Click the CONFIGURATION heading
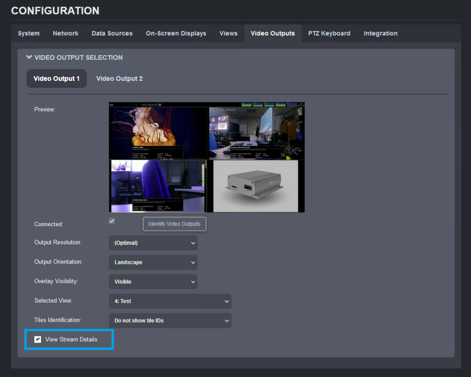The width and height of the screenshot is (471, 377). pos(55,11)
